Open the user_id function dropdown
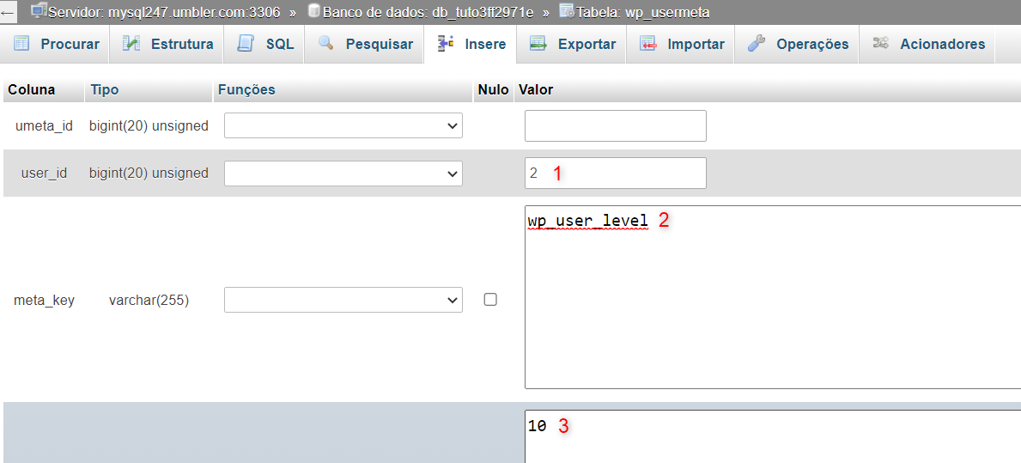 (x=343, y=173)
